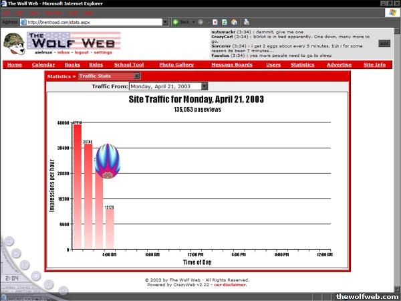This screenshot has height=301, width=401.
Task: Click the Print icon in toolbar
Action: pos(246,21)
